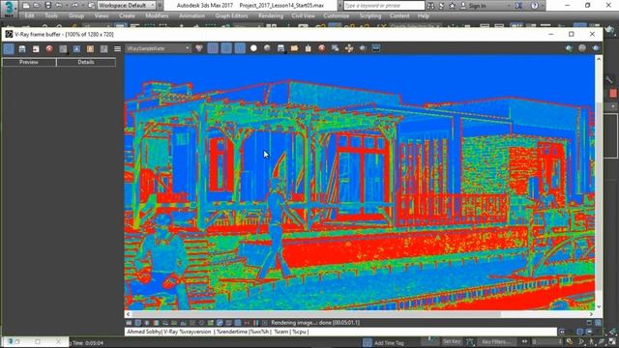Click the blue history icon in VFB toolbar
619x348 pixels.
(x=9, y=48)
